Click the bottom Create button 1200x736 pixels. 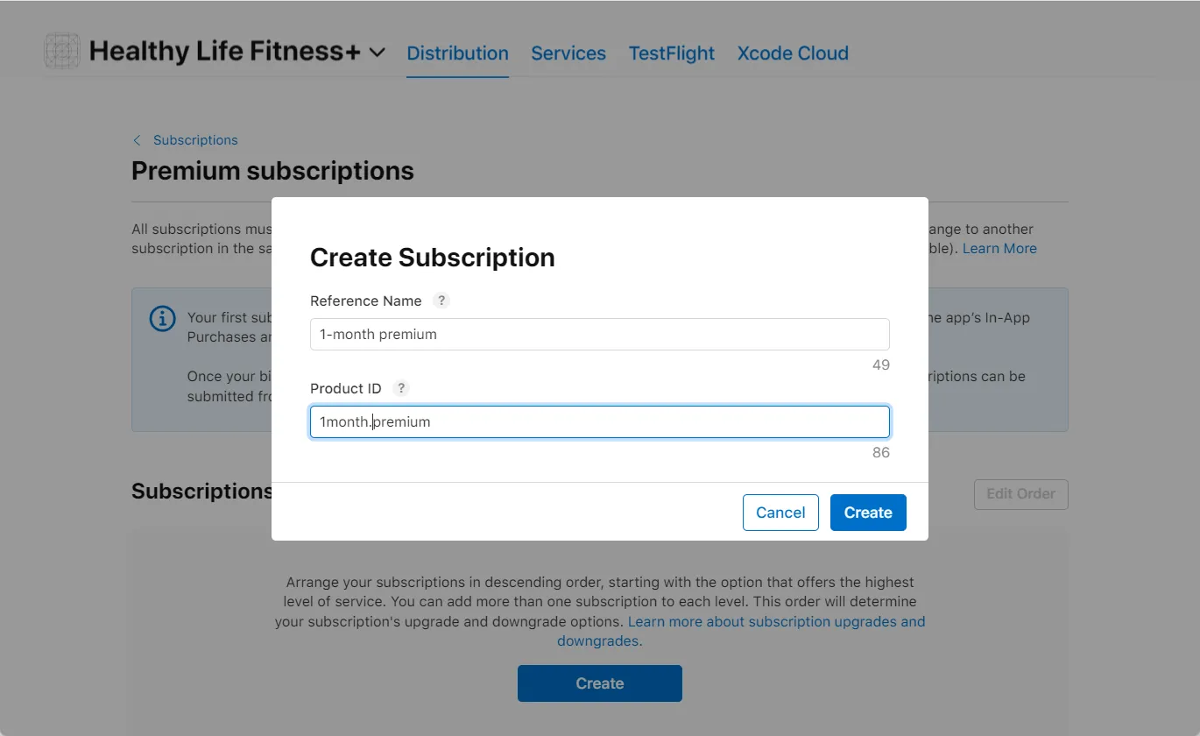(599, 683)
